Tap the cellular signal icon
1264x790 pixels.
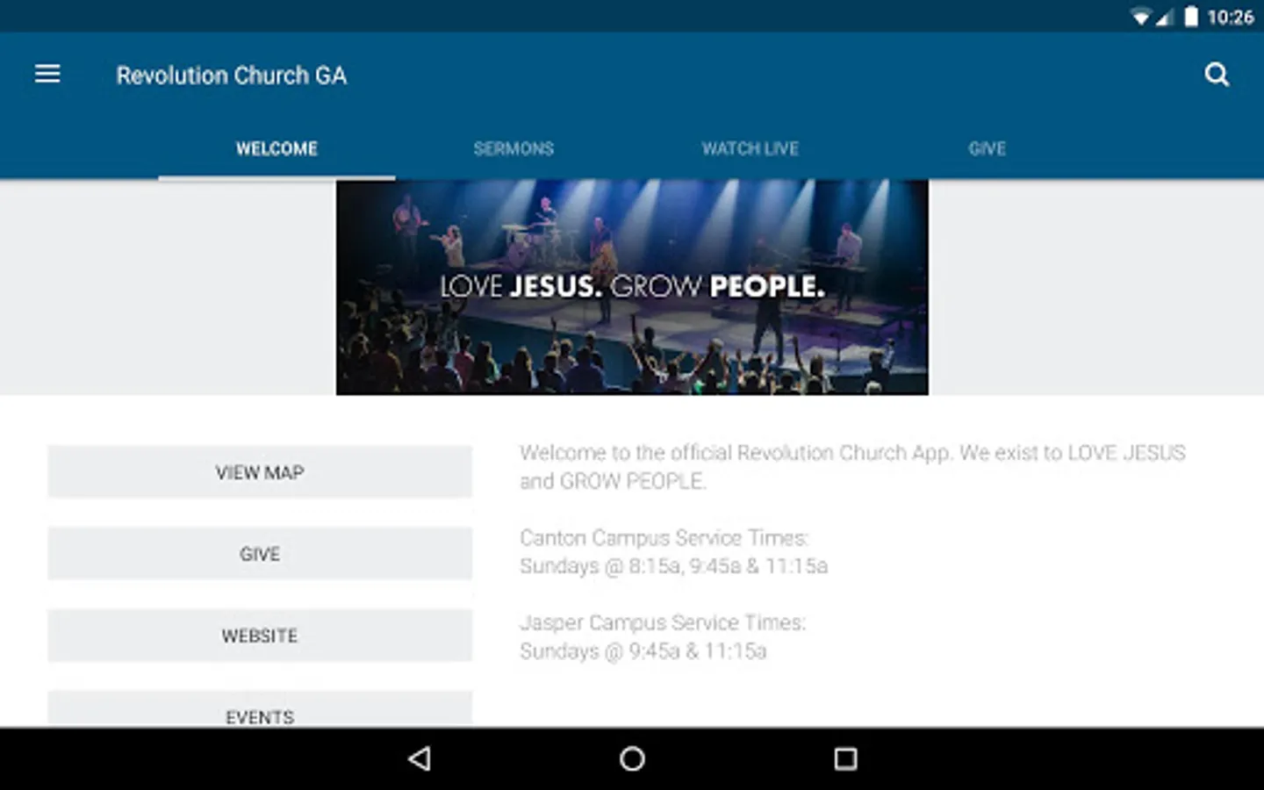1165,17
